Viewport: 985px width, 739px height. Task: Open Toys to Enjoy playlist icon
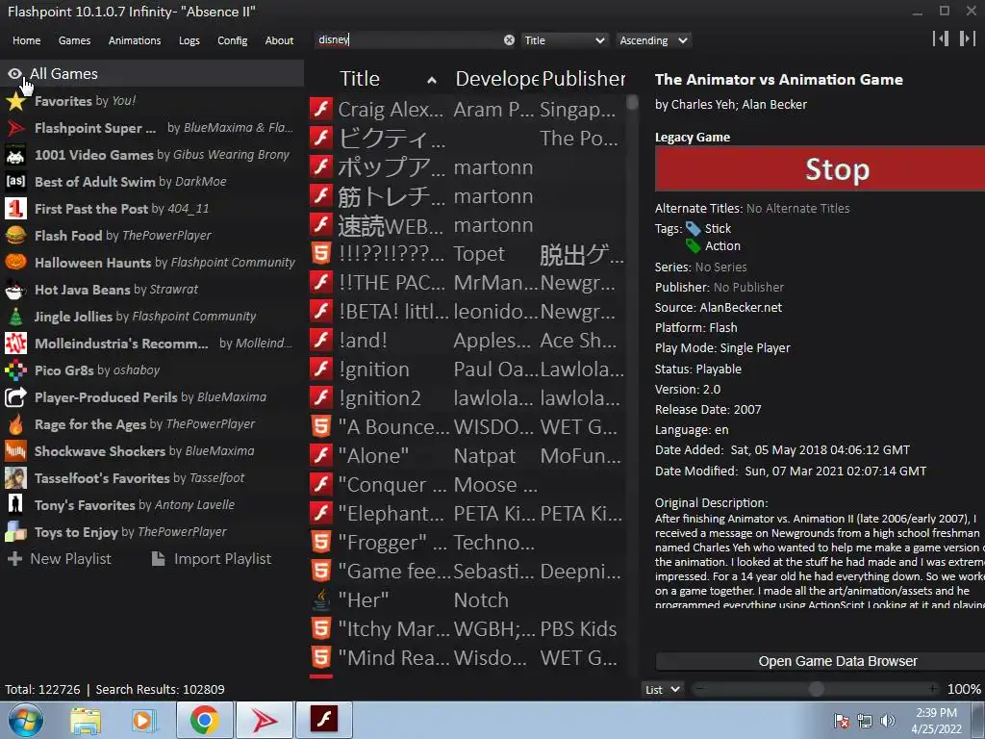click(15, 531)
